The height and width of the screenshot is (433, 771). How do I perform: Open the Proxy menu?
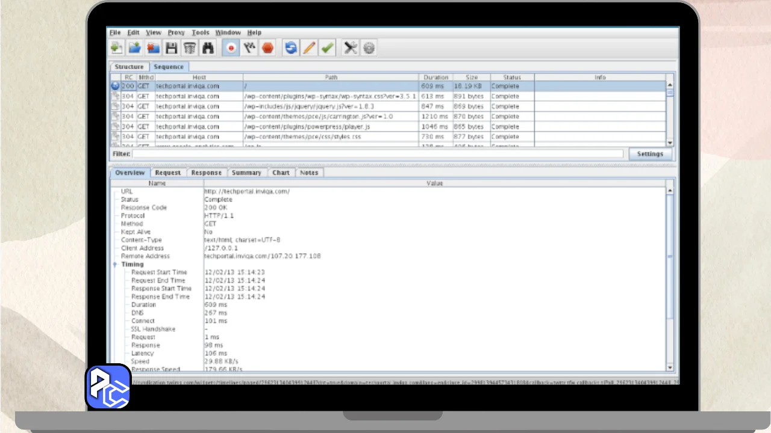(x=176, y=32)
